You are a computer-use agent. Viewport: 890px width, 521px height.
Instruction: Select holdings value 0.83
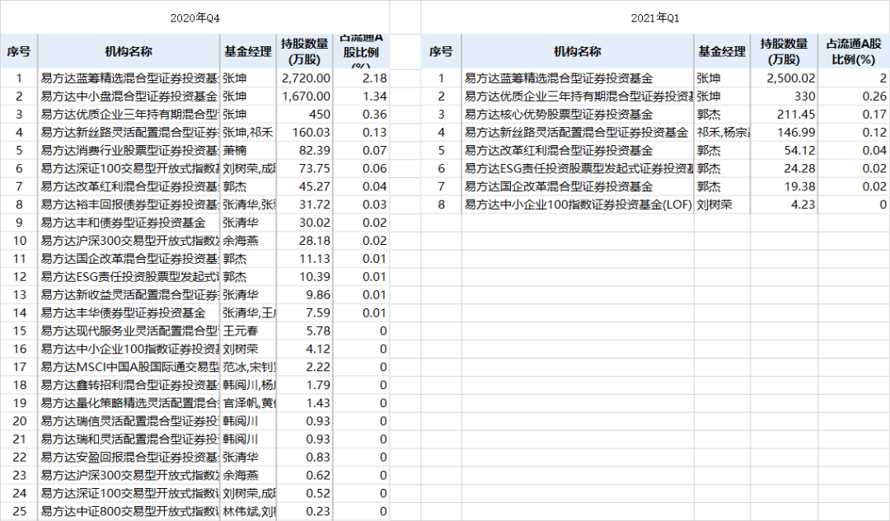pyautogui.click(x=305, y=458)
